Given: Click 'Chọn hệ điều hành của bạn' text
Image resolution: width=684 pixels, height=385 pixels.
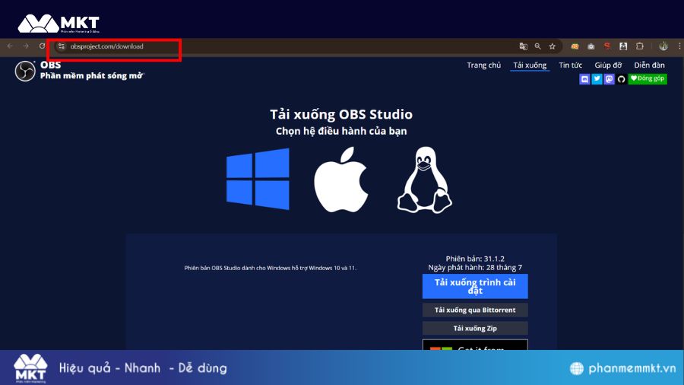Looking at the screenshot, I should point(341,131).
